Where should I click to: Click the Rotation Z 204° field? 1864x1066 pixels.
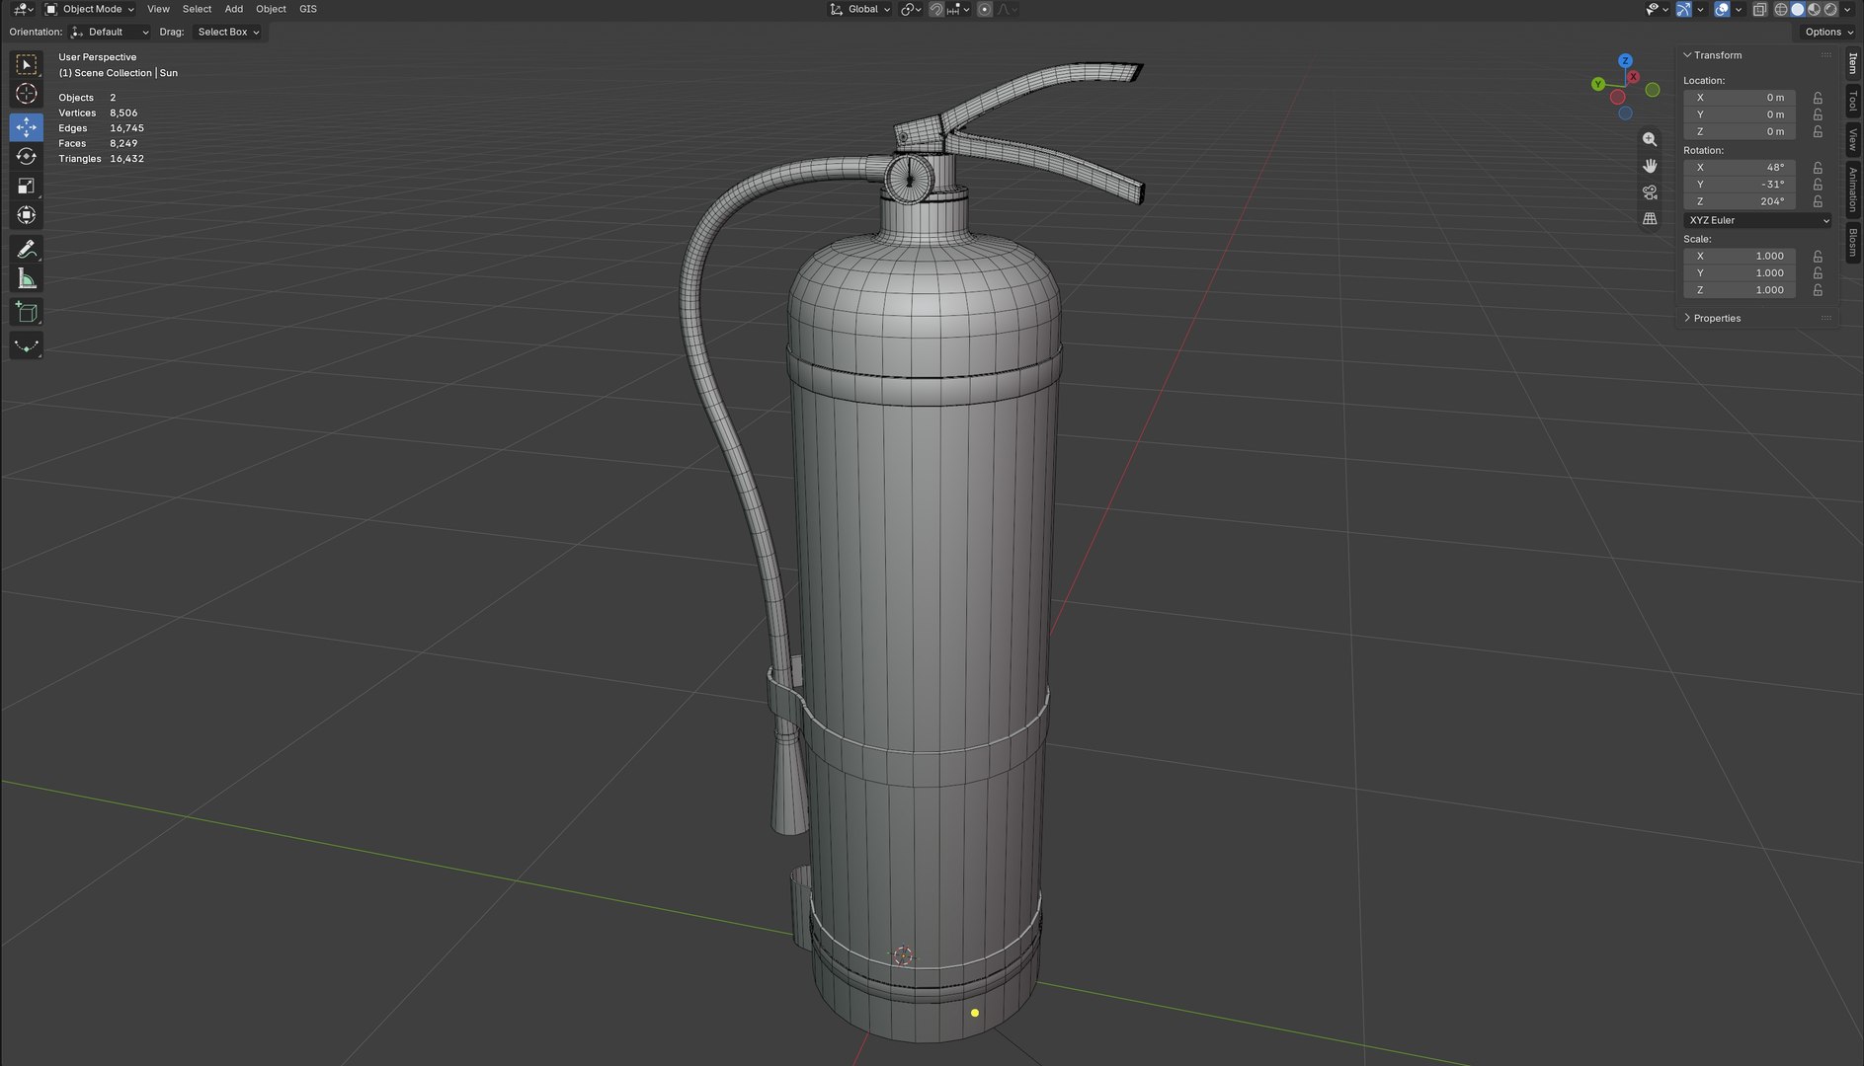[x=1740, y=201]
